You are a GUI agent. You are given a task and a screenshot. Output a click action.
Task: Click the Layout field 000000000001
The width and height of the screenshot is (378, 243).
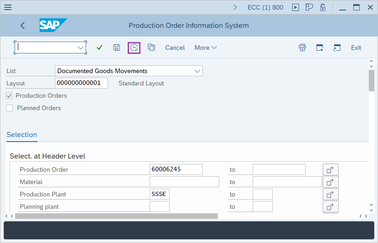81,83
